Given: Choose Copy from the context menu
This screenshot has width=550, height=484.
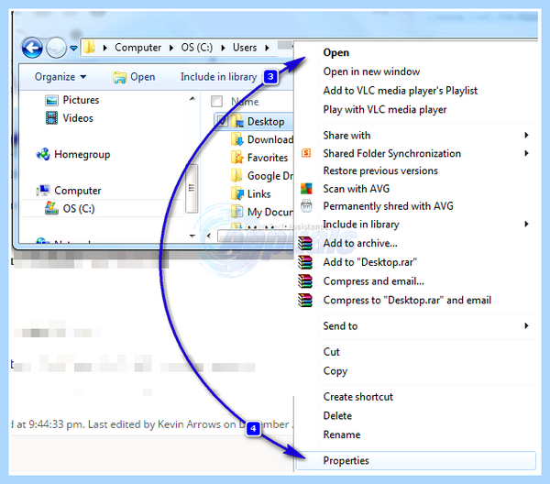Looking at the screenshot, I should point(335,371).
